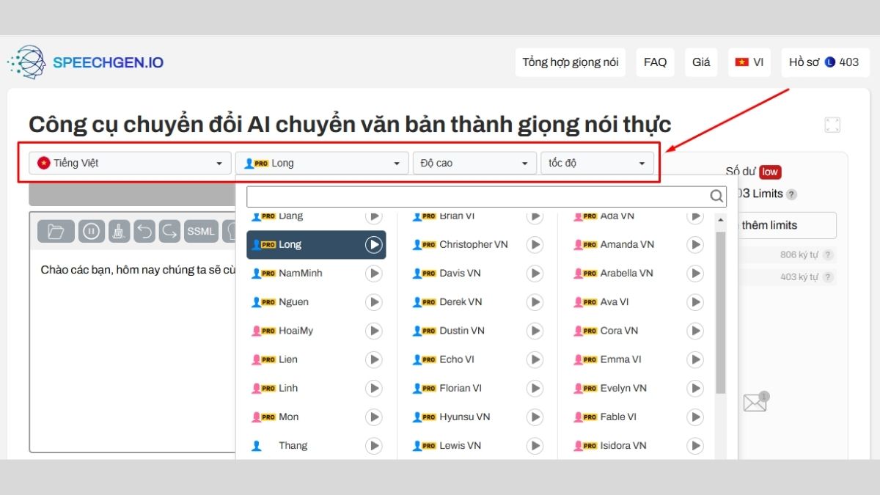The width and height of the screenshot is (880, 495).
Task: Open the Long voice dropdown
Action: tap(322, 163)
